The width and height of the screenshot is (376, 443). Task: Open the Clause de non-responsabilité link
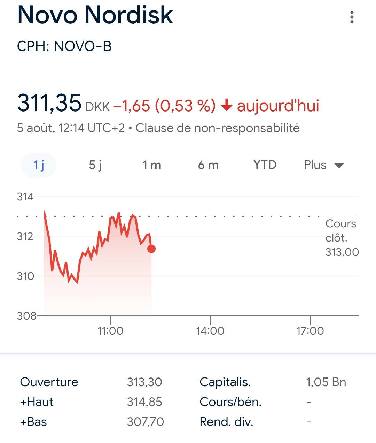[218, 128]
